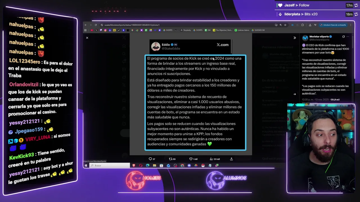
Task: Click the browser forward arrow
Action: point(91,25)
